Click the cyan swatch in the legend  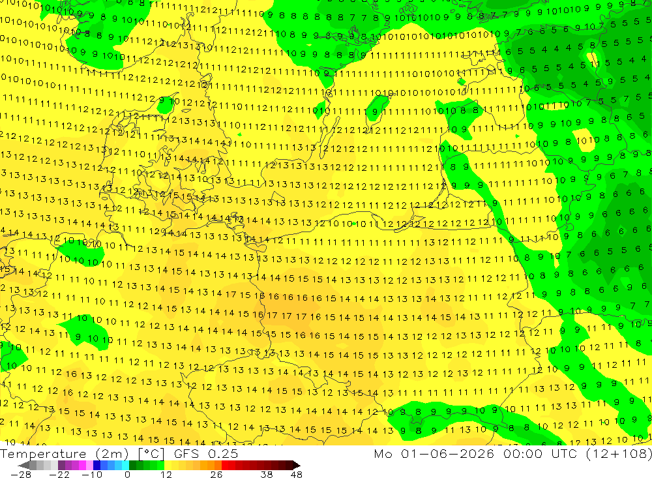click(125, 465)
